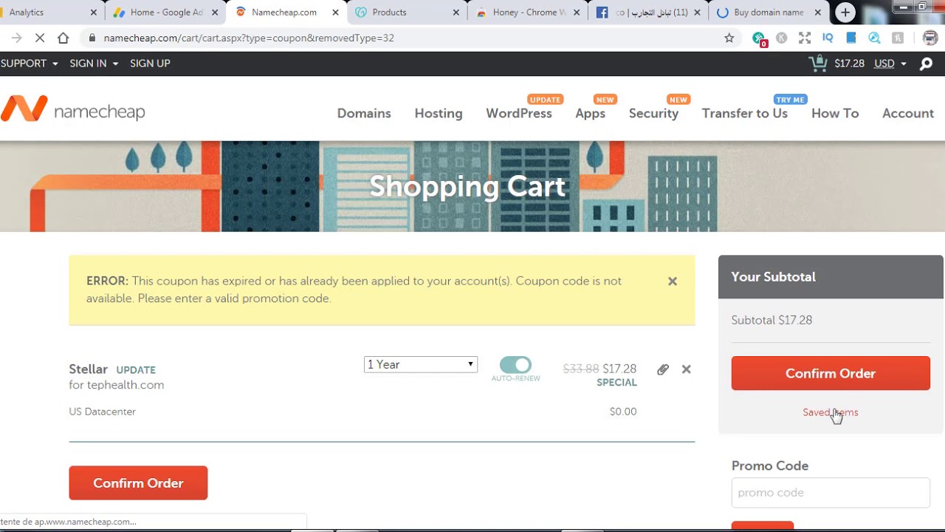Open the Apps menu
945x532 pixels.
tap(591, 113)
